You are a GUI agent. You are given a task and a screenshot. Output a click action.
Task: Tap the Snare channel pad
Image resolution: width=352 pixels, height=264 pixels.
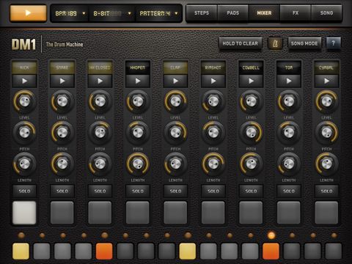62,213
